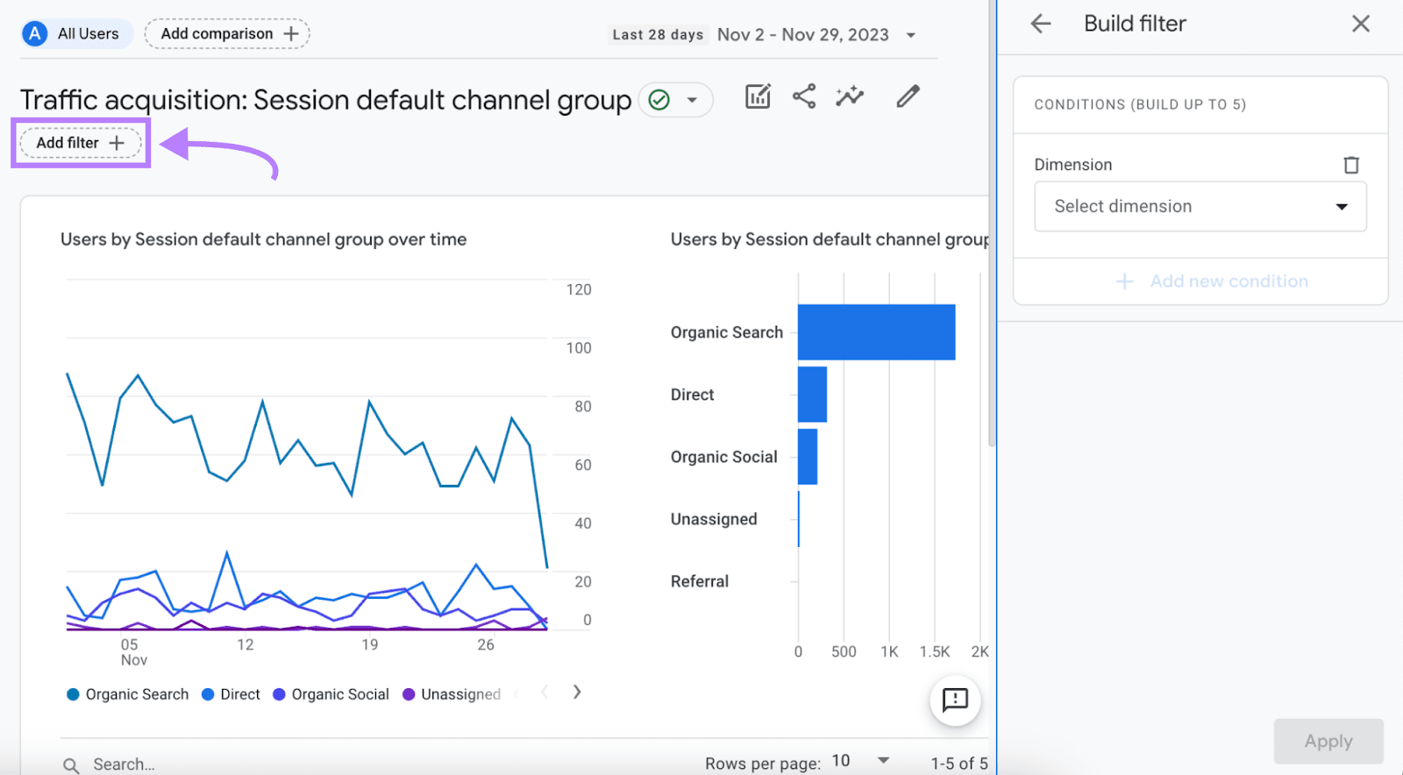Close the Build filter panel
The image size is (1403, 775).
(1360, 24)
